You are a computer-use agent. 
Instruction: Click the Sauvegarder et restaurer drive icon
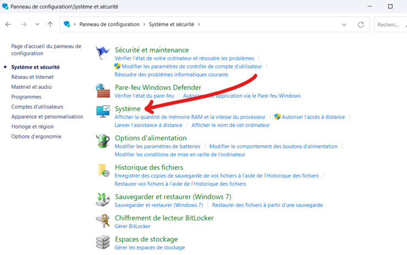pos(103,200)
